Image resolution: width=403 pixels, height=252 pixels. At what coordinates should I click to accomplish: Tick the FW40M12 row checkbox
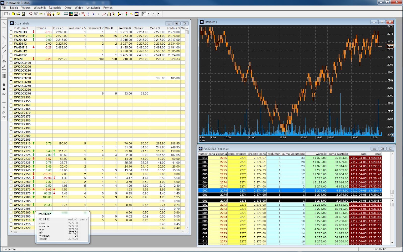point(11,47)
